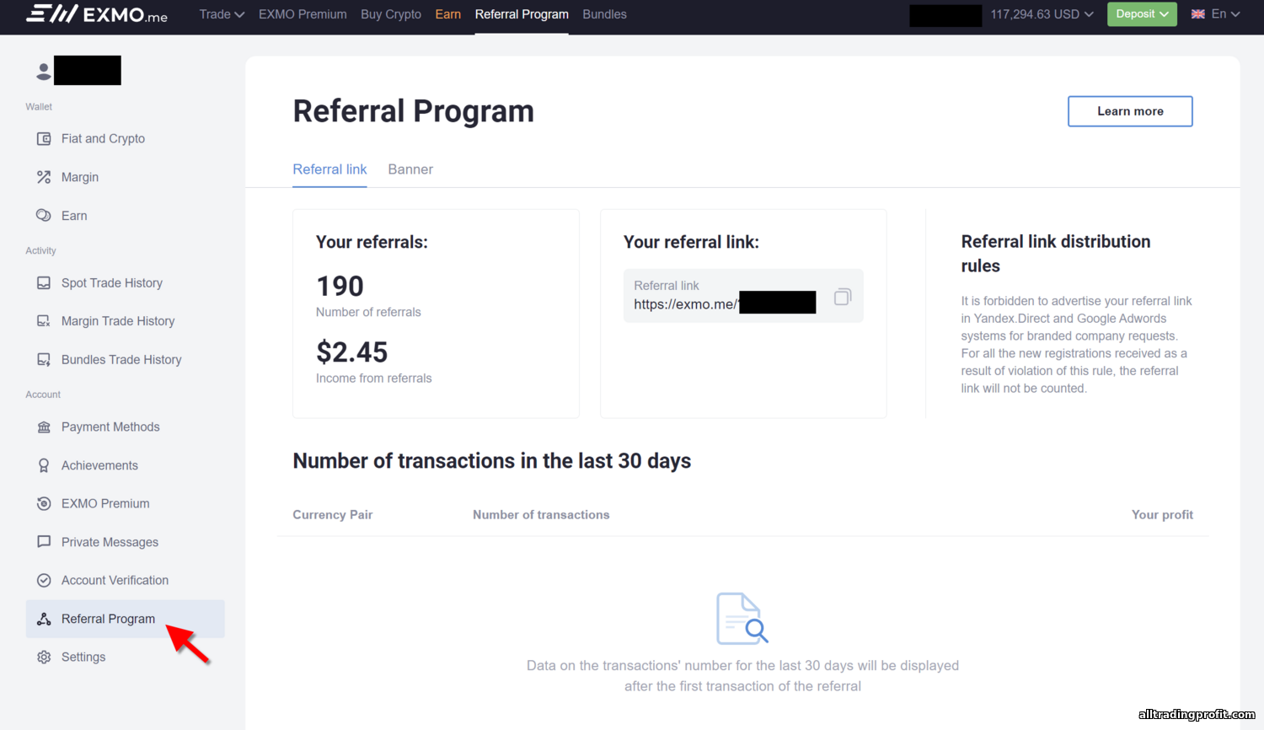This screenshot has width=1264, height=730.
Task: Click the Learn more button
Action: point(1130,111)
